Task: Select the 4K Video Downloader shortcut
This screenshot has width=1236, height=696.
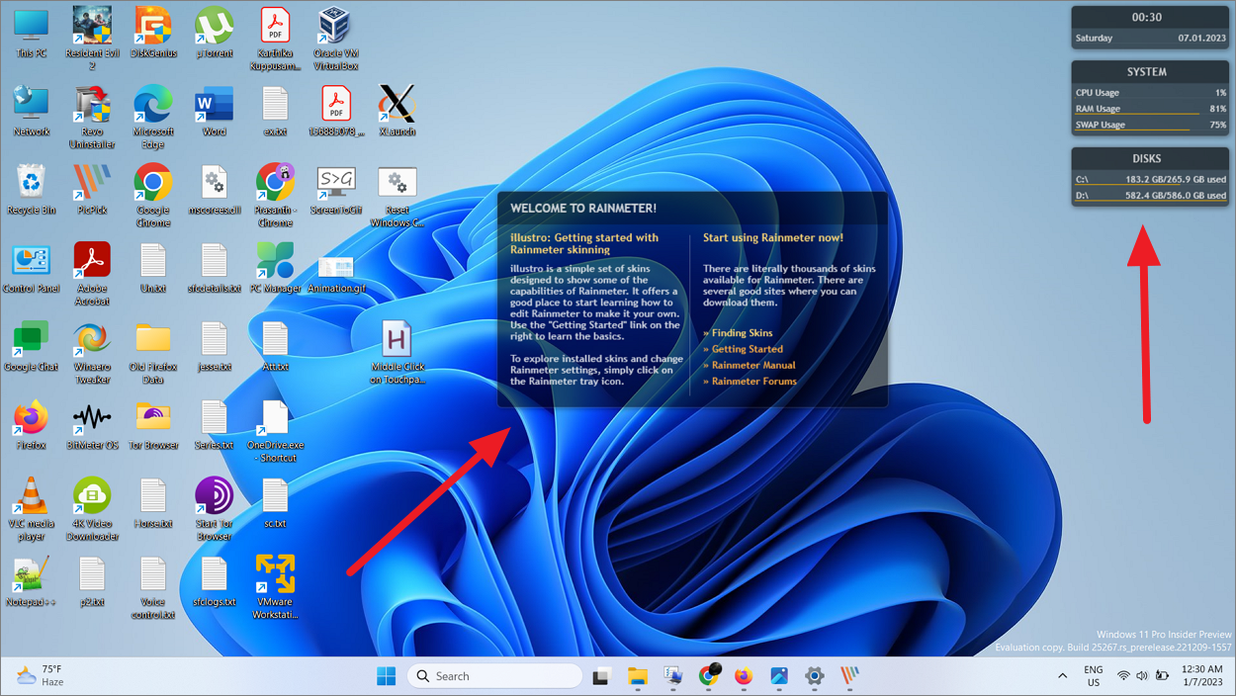Action: pyautogui.click(x=92, y=509)
